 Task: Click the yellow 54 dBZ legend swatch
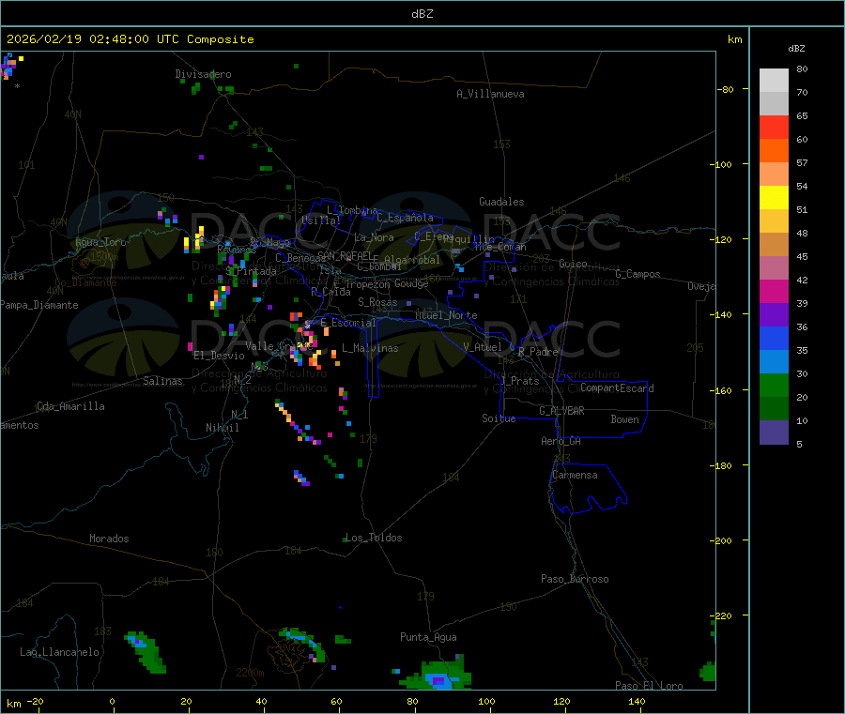[774, 198]
